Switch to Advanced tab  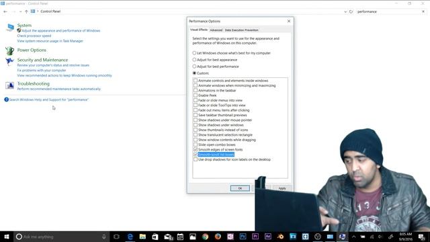click(x=216, y=30)
